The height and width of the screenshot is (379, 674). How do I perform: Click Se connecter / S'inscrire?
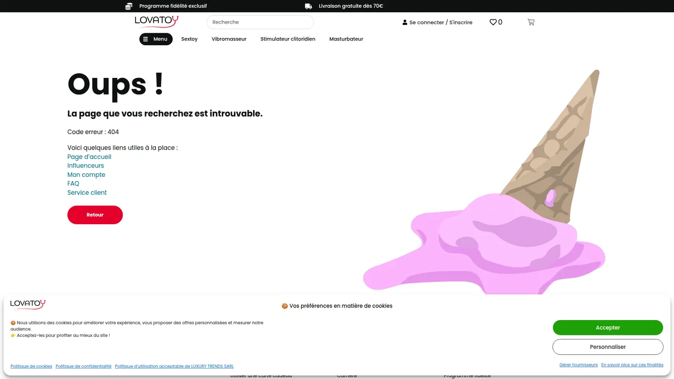coord(441,23)
